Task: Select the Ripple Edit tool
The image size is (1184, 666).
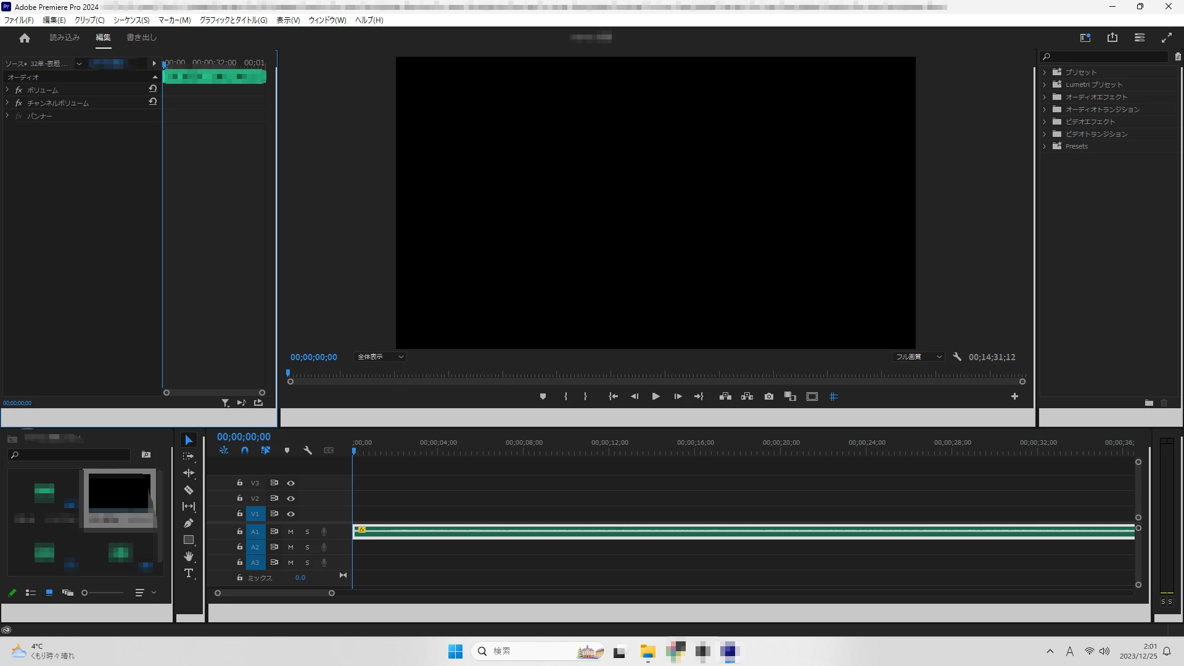Action: [x=189, y=473]
